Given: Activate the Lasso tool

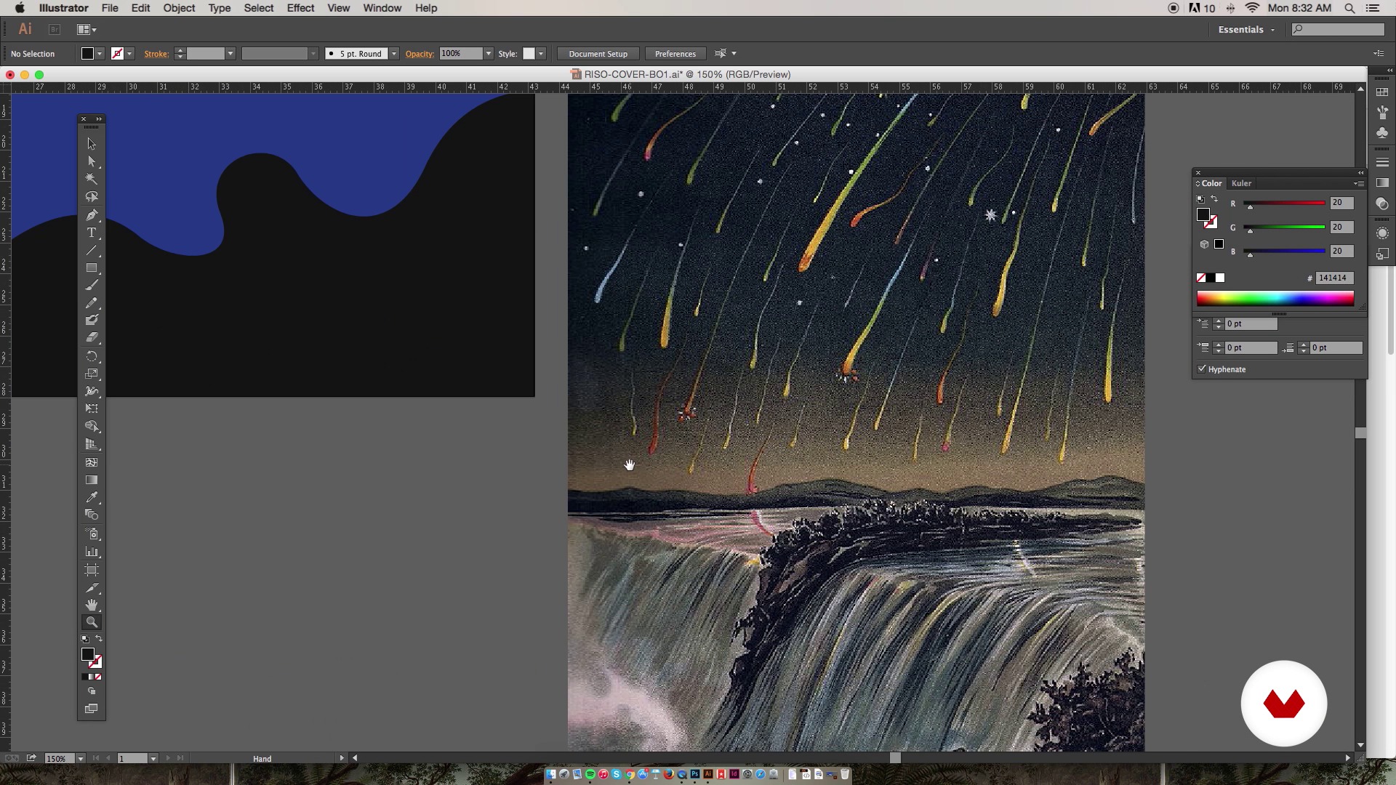Looking at the screenshot, I should click(92, 197).
